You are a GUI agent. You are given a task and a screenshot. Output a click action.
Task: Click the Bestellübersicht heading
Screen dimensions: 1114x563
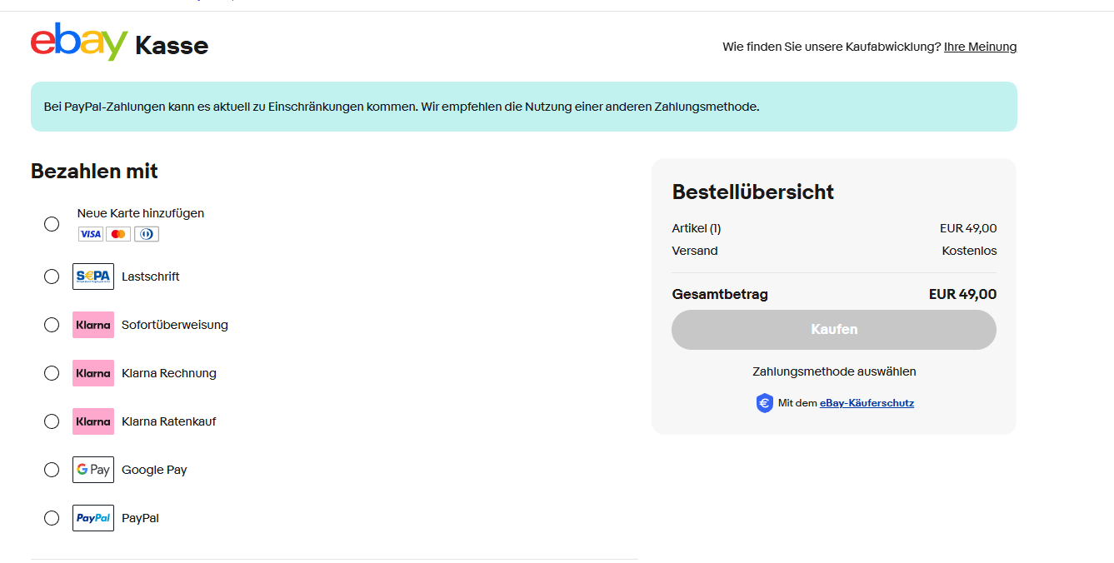753,192
